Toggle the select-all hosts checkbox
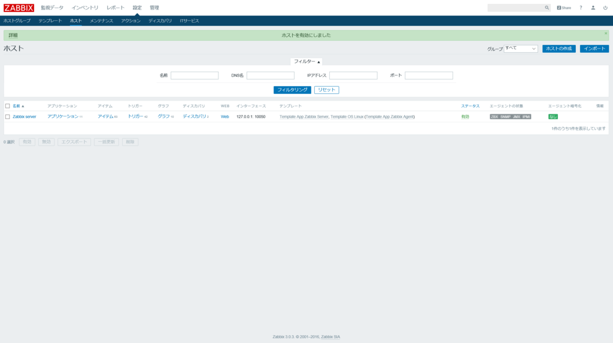613x343 pixels. click(7, 106)
